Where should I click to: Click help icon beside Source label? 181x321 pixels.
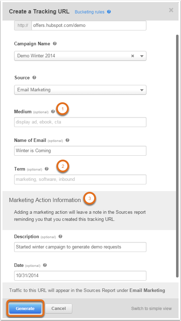coord(34,78)
